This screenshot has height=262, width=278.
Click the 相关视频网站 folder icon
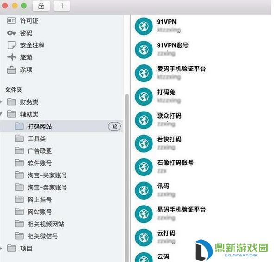[x=19, y=224]
